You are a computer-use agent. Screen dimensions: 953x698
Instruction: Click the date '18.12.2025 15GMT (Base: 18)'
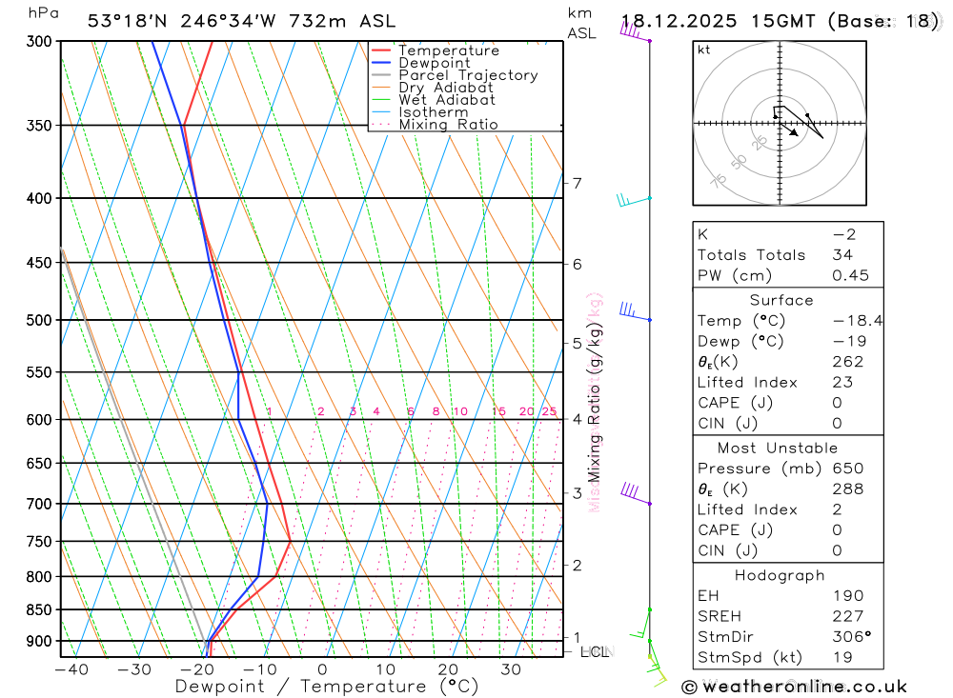pyautogui.click(x=781, y=21)
